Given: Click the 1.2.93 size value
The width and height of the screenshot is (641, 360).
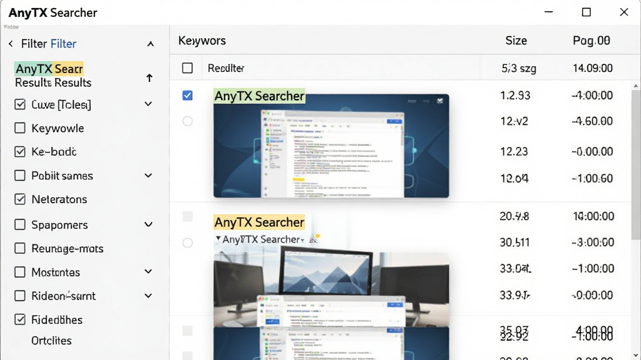Looking at the screenshot, I should point(515,95).
